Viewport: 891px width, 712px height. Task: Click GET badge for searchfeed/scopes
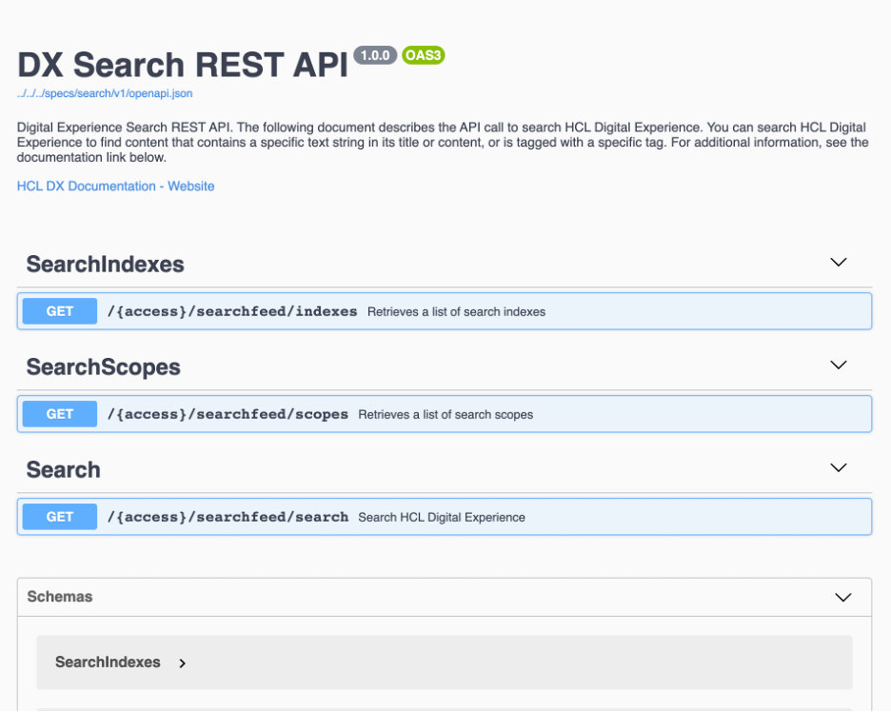click(60, 414)
